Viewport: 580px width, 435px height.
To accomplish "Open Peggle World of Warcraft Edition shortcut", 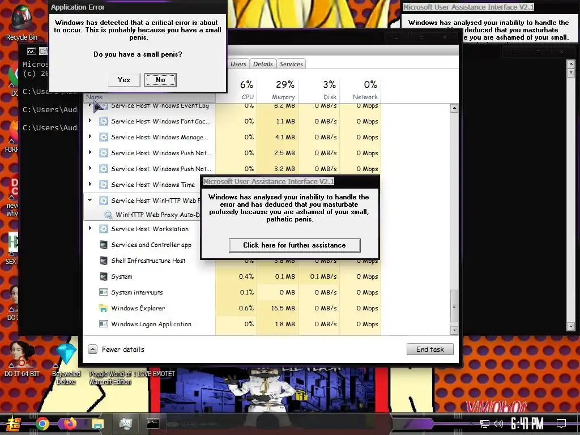I will pos(110,377).
